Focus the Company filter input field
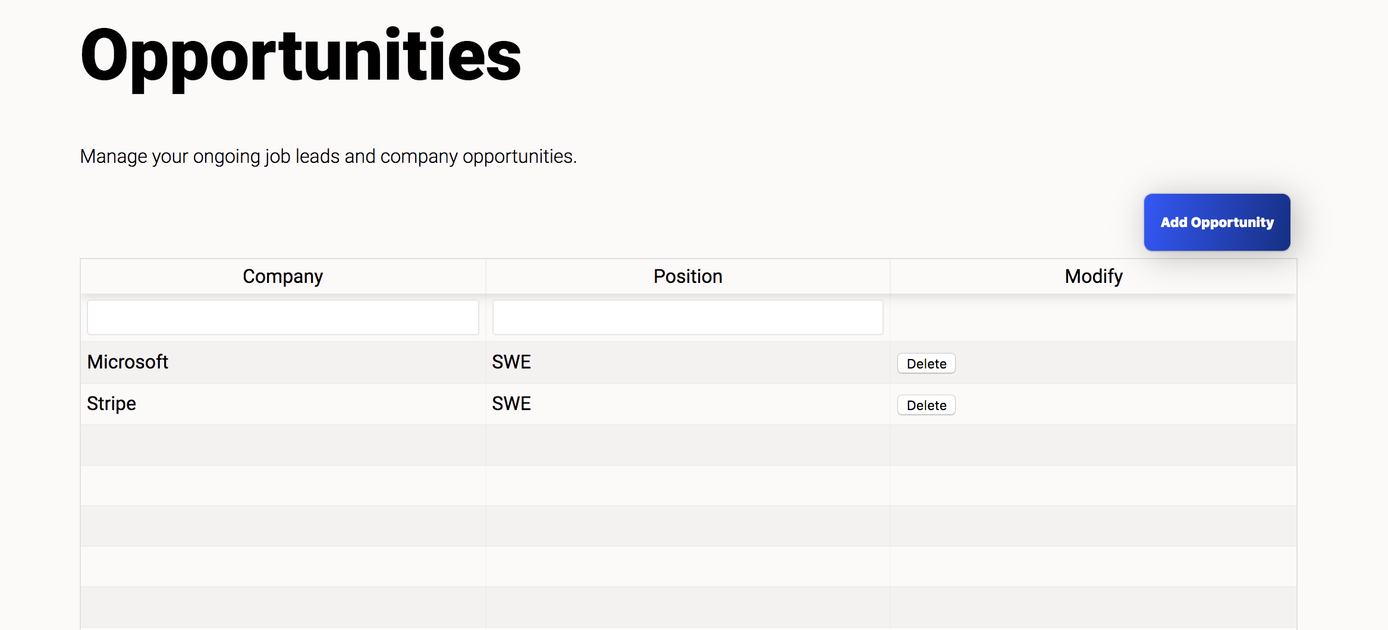1388x630 pixels. point(283,317)
